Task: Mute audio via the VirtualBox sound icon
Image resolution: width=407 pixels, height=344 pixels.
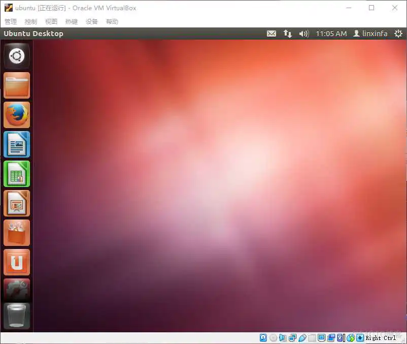Action: pyautogui.click(x=283, y=337)
